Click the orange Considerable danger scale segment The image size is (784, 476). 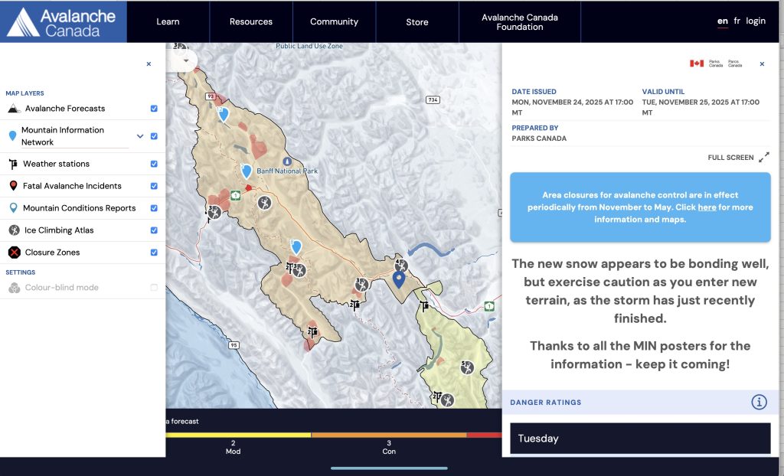[x=388, y=435]
